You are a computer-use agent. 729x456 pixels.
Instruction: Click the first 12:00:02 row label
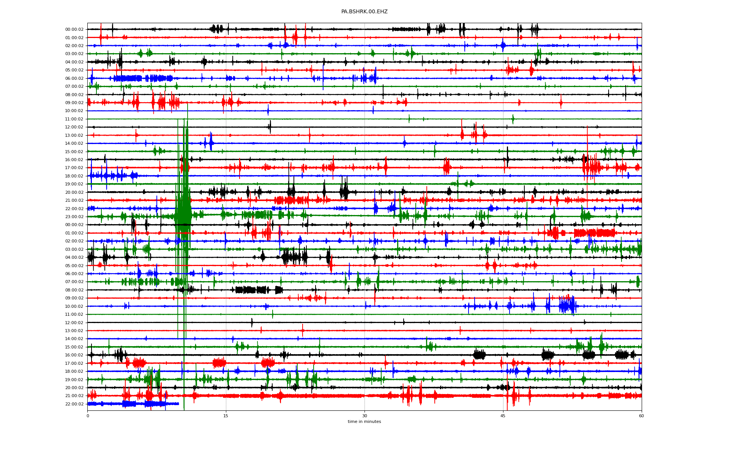[x=74, y=127]
